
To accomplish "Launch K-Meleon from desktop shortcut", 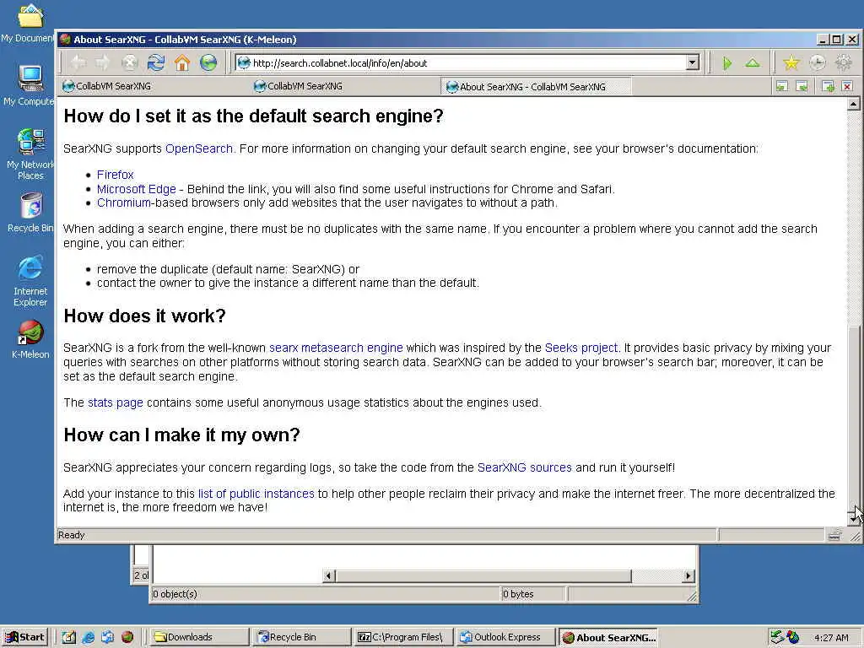I will pos(30,340).
